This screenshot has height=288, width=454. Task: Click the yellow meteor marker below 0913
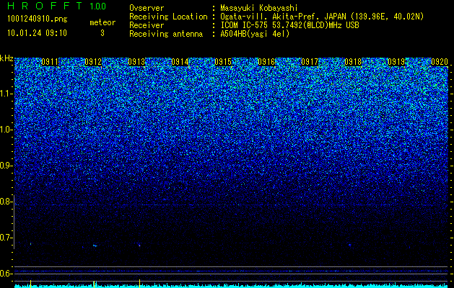[139, 284]
